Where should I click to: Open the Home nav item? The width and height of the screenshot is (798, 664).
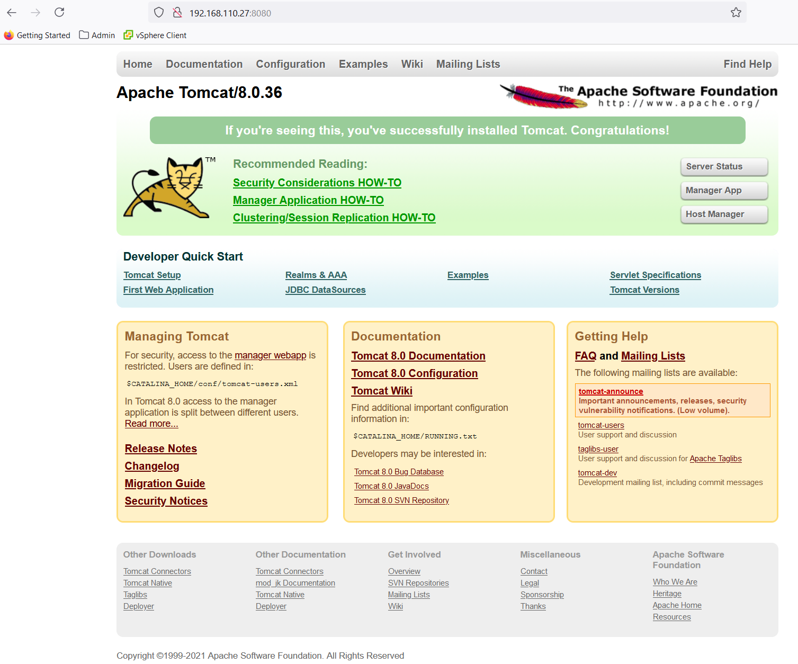138,64
